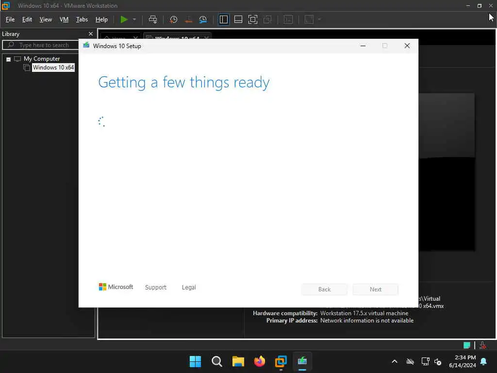Screen dimensions: 497x373
Task: Click the Support link in Setup
Action: pos(156,287)
